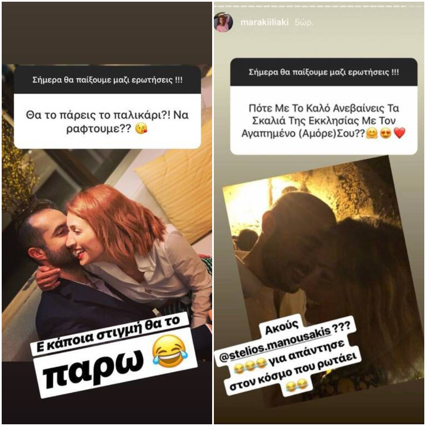This screenshot has width=426, height=426.
Task: Open left question sticker header 'Σήμερα θα παίξουμε'
Action: click(x=107, y=80)
